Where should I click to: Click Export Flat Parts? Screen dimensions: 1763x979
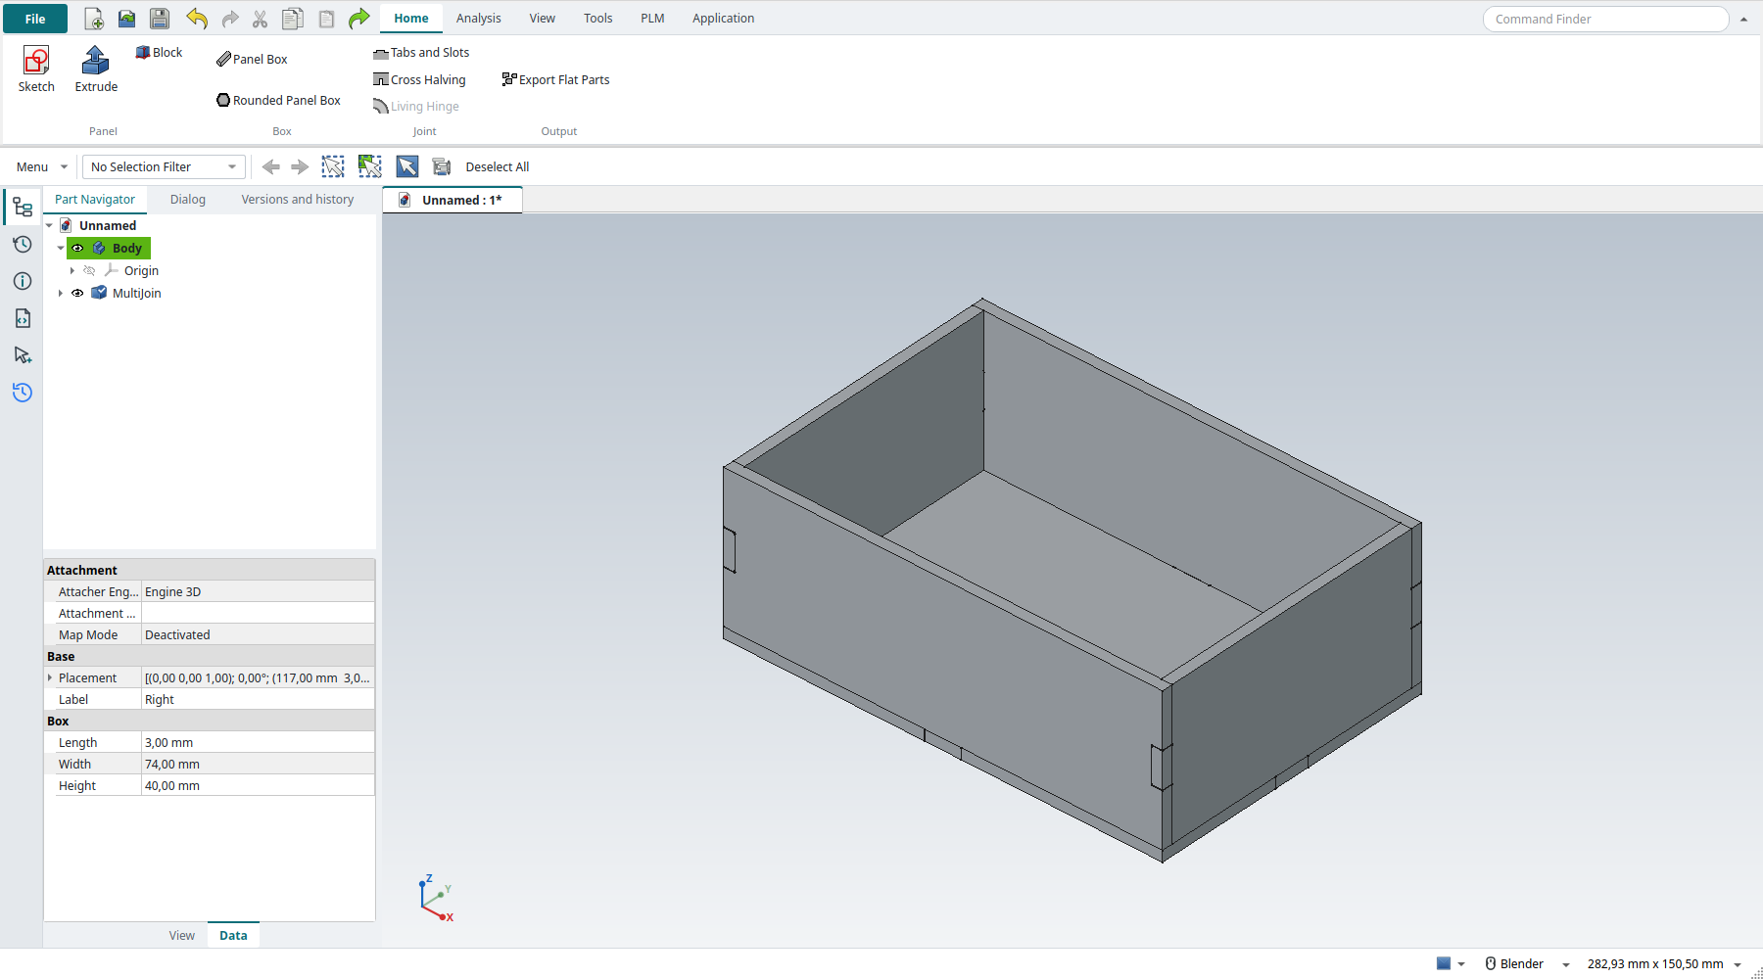pos(555,80)
